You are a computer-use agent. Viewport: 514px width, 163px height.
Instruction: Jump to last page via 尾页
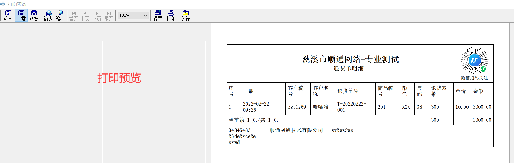pyautogui.click(x=108, y=15)
